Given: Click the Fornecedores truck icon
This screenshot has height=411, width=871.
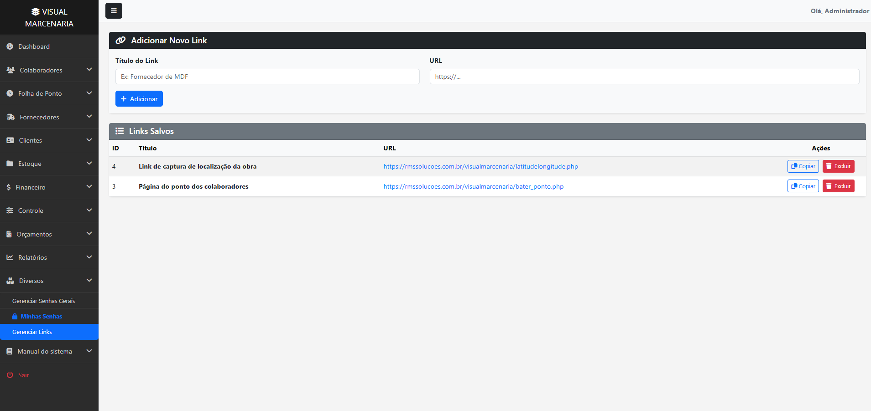Looking at the screenshot, I should [x=10, y=117].
